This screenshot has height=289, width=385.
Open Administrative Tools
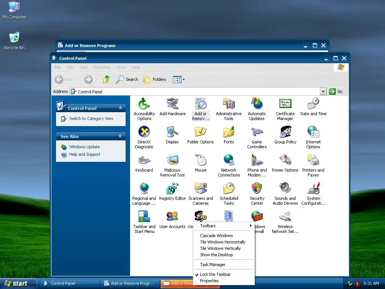pos(229,110)
